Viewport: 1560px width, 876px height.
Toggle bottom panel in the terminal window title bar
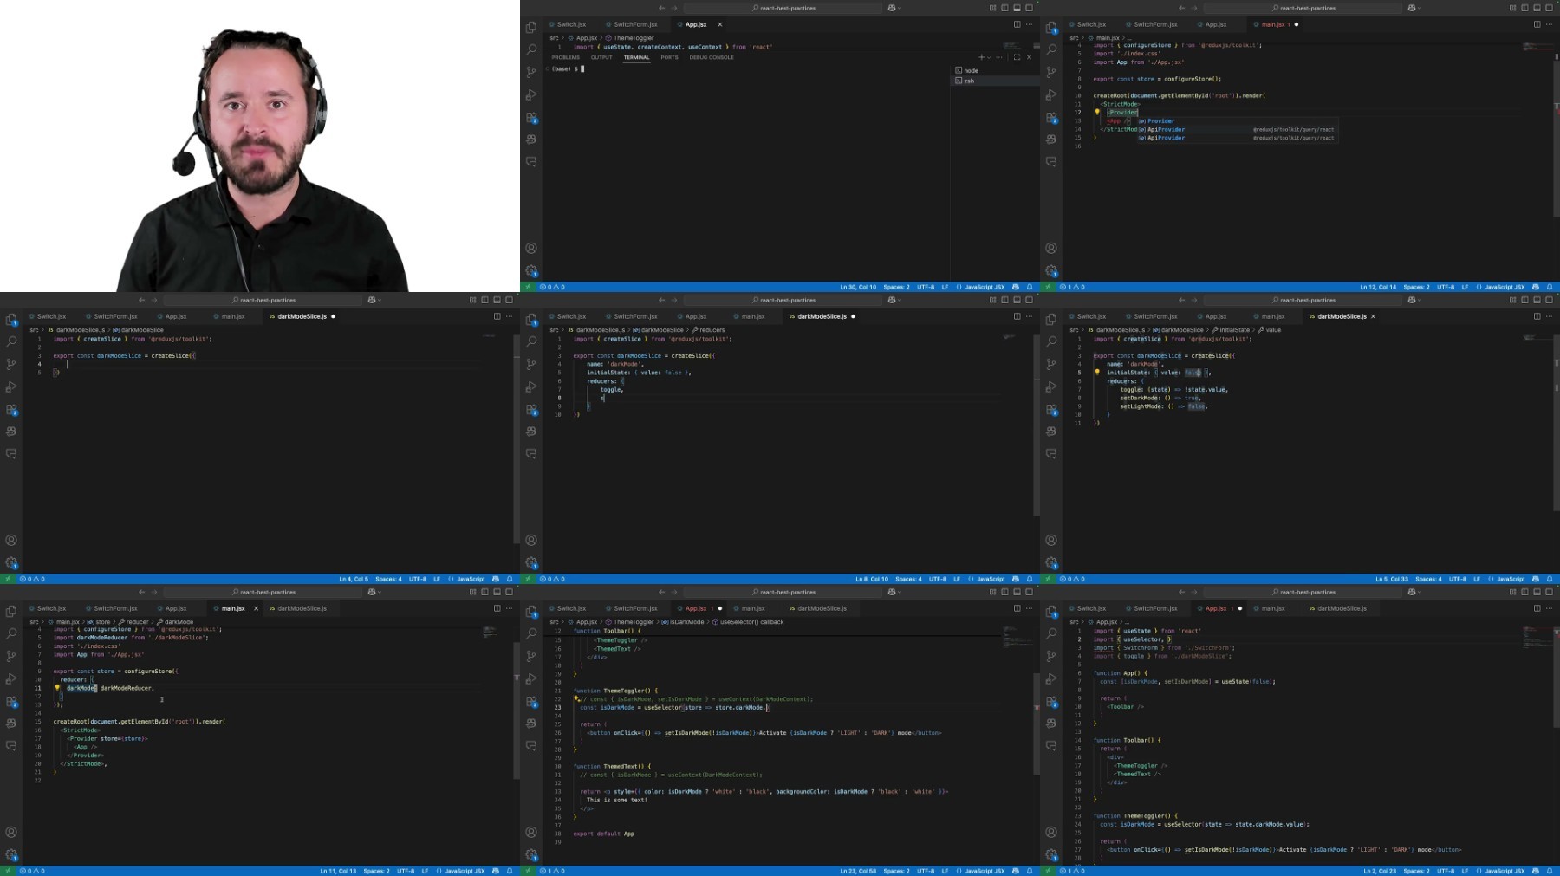1017,8
